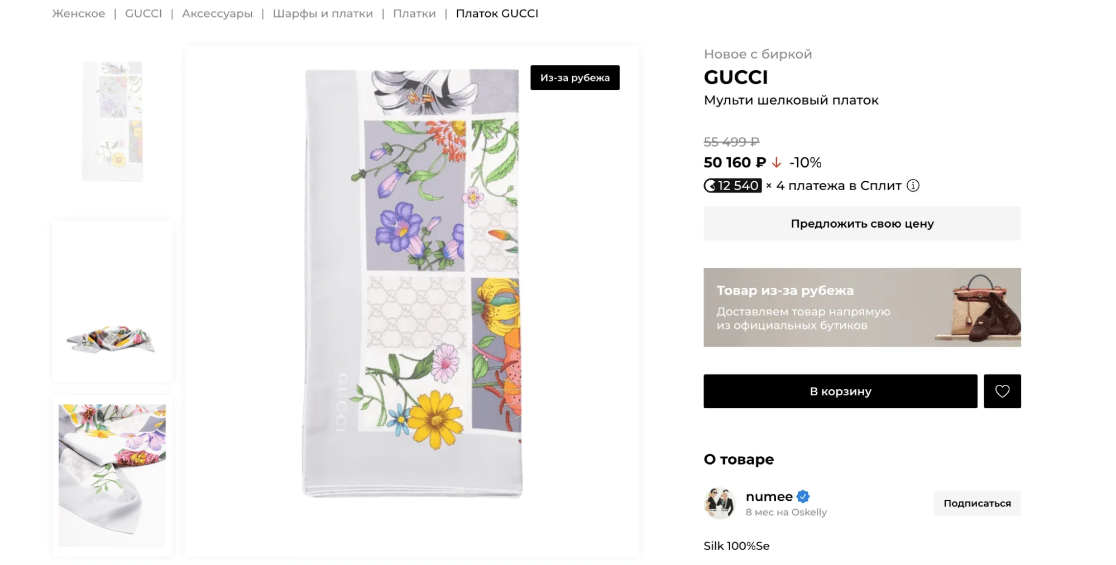1116x565 pixels.
Task: Open the «Товар из-за рубежа» banner
Action: [x=861, y=307]
